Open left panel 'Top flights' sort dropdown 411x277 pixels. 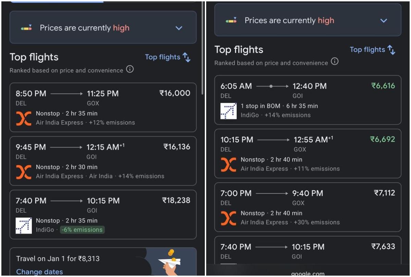[x=163, y=57]
